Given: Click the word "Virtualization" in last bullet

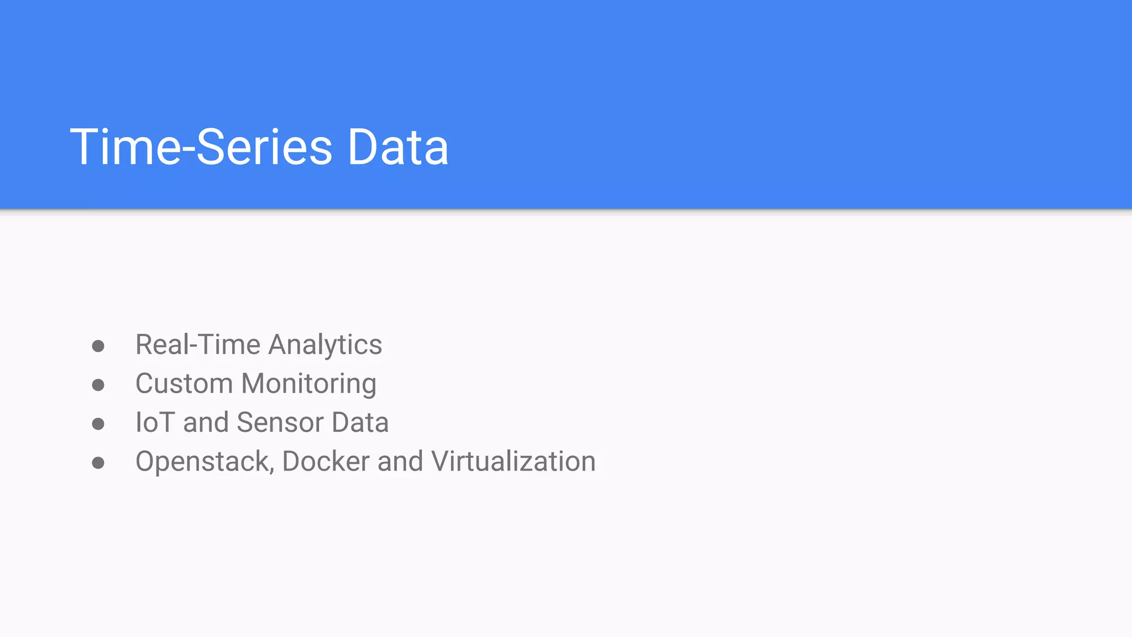Looking at the screenshot, I should (513, 461).
